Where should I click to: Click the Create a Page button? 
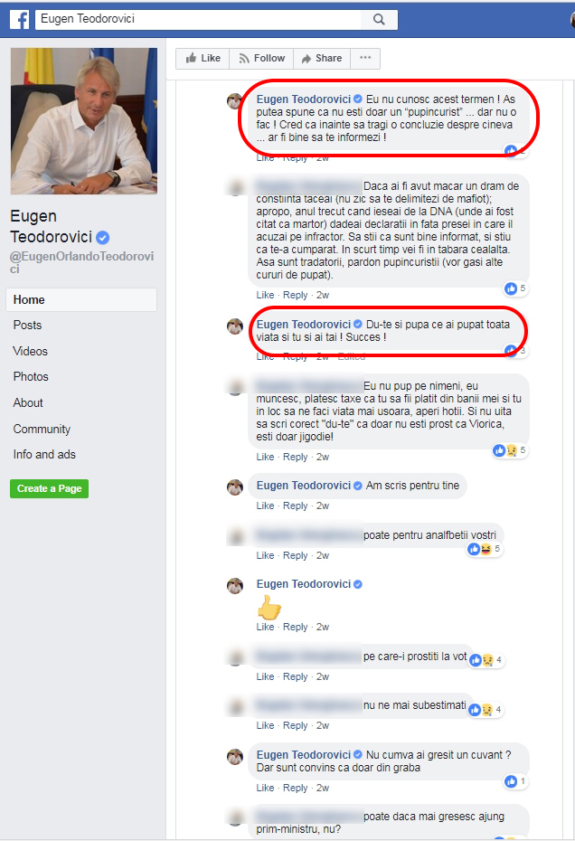click(50, 488)
